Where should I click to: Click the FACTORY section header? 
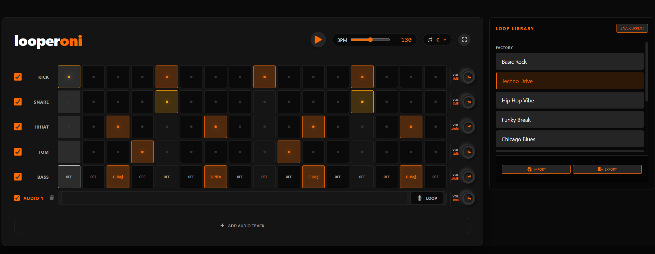point(504,48)
